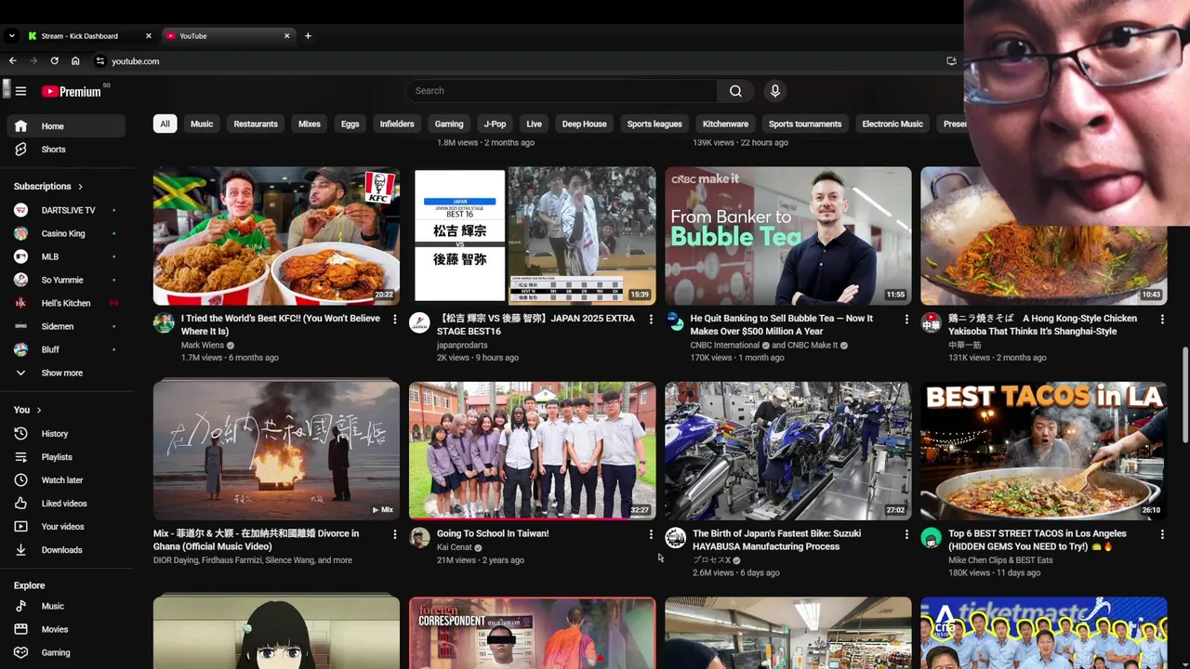This screenshot has width=1190, height=669.
Task: Open options for Street Tacos video
Action: (x=1162, y=534)
